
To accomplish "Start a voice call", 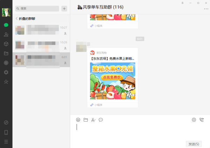I will click(202, 120).
